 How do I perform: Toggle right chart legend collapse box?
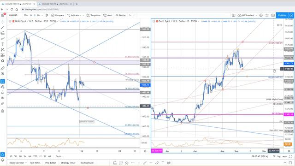(153, 22)
